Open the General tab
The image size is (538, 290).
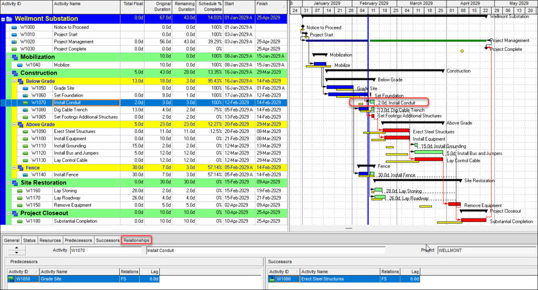[12, 240]
